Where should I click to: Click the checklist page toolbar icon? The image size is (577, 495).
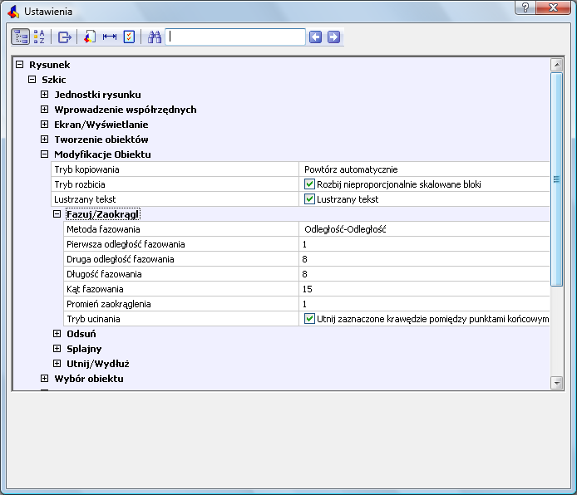pyautogui.click(x=129, y=37)
